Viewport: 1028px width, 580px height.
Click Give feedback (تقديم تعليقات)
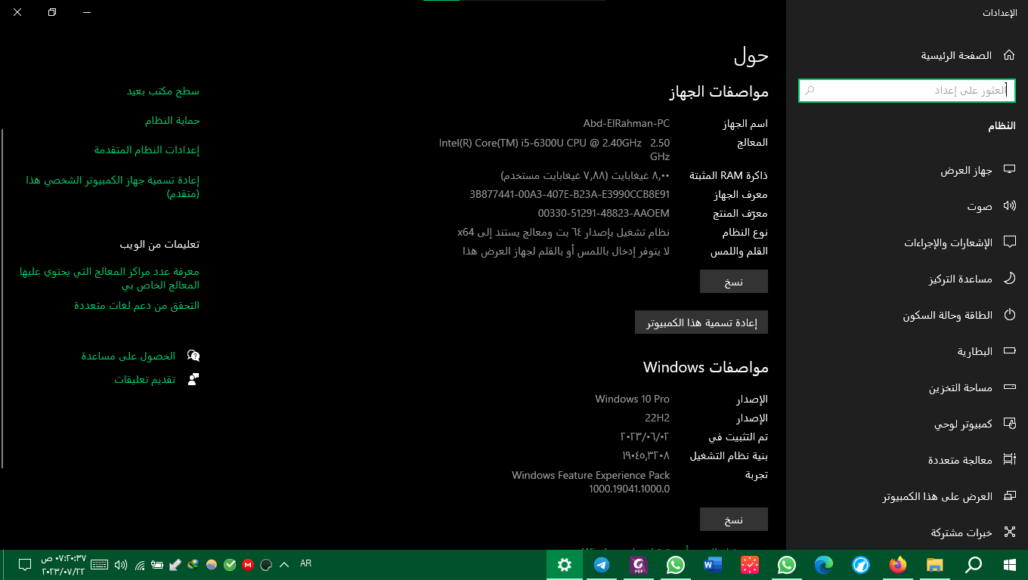pos(156,379)
